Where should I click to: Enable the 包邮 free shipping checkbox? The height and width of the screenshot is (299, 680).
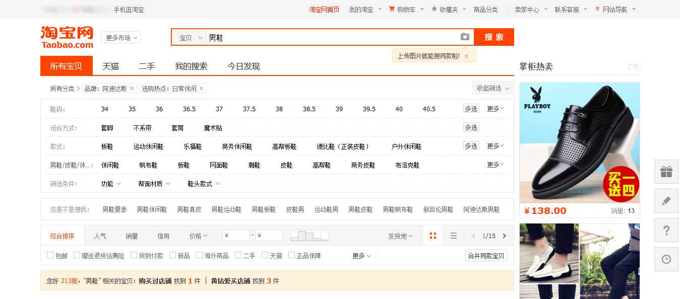50,255
